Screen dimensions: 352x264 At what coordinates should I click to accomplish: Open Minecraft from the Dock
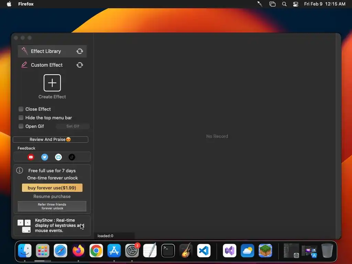pyautogui.click(x=265, y=251)
